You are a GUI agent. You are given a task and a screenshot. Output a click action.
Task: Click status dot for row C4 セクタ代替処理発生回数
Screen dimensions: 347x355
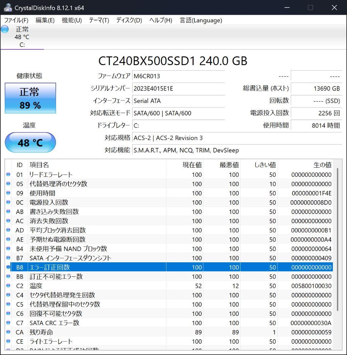tap(8, 295)
